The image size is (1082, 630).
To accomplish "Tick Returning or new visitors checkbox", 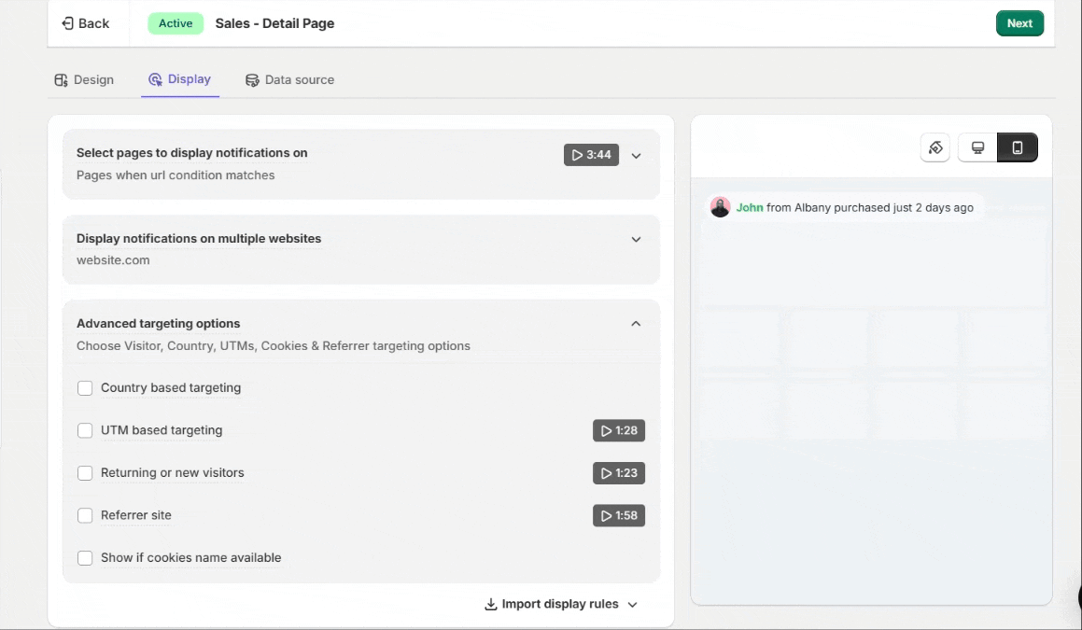I will point(85,472).
